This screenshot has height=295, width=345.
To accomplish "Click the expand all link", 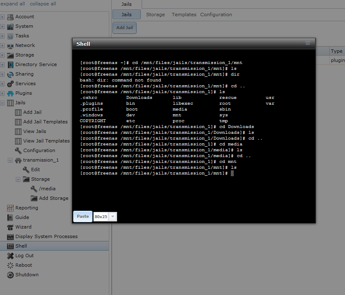I will coord(12,4).
